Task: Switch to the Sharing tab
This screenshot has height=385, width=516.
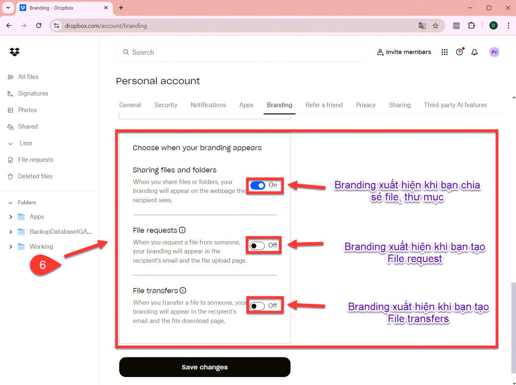Action: pos(400,105)
